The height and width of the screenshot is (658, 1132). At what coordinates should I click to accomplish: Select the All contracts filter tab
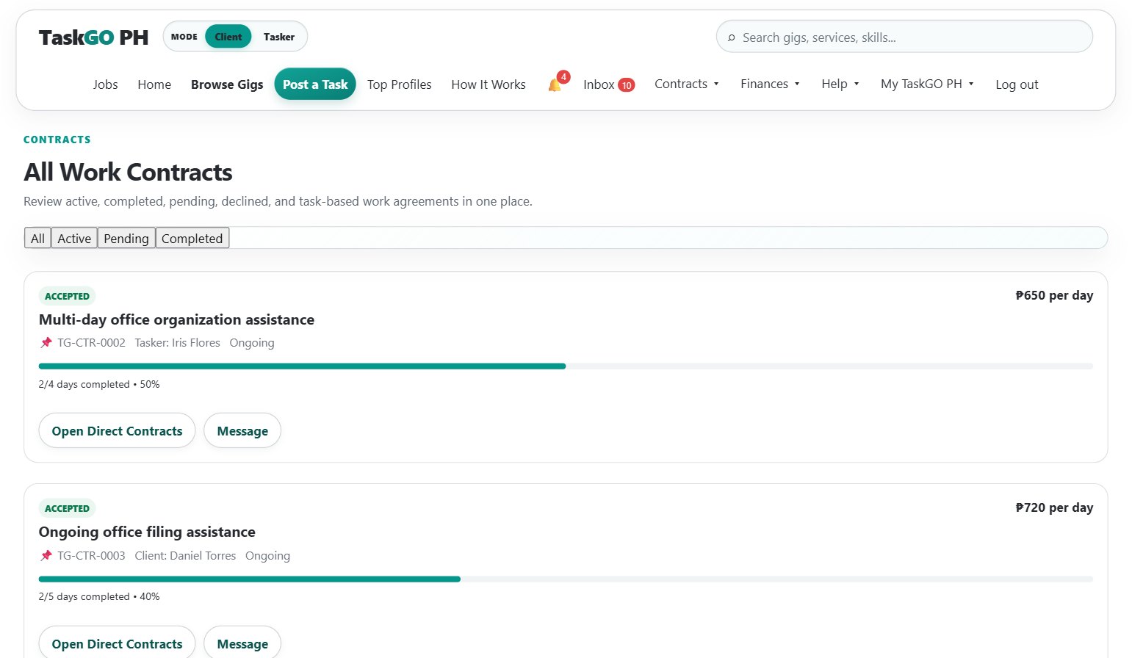(37, 238)
